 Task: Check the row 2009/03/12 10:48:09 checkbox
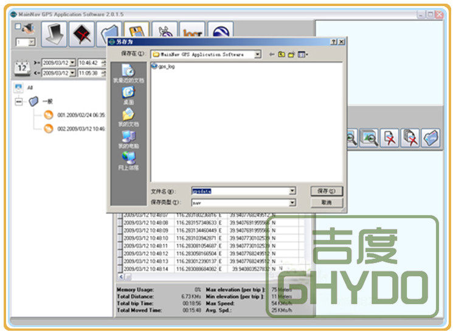(x=120, y=230)
